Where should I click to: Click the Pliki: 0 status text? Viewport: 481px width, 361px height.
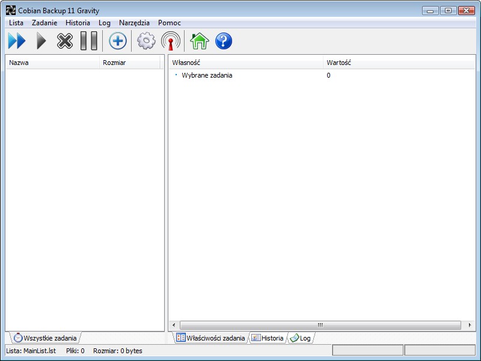75,351
